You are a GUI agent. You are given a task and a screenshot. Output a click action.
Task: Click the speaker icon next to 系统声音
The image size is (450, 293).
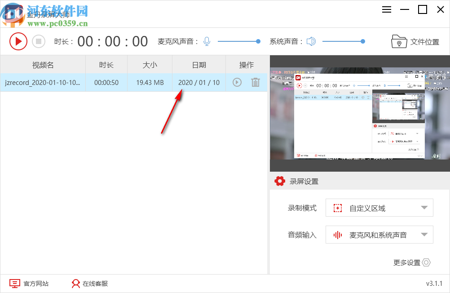click(x=312, y=41)
